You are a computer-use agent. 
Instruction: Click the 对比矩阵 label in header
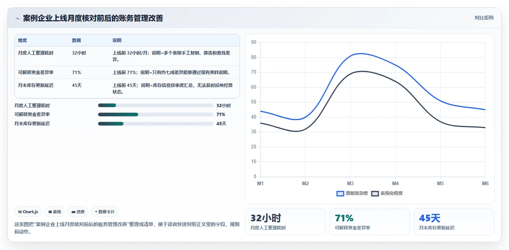coord(484,18)
